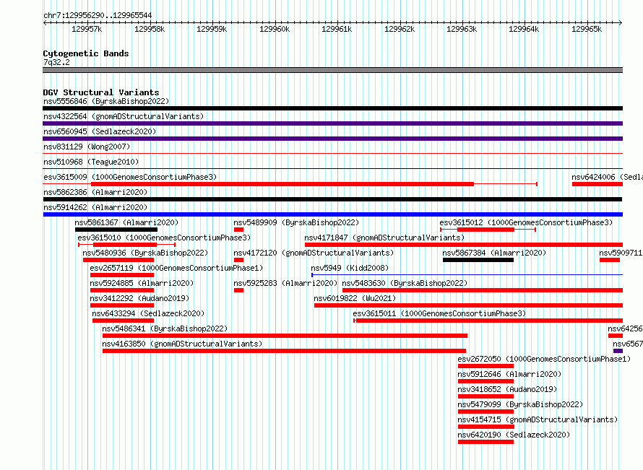The height and width of the screenshot is (470, 643).
Task: Click nsv5925283 (Almarri2020) label
Action: coord(285,283)
